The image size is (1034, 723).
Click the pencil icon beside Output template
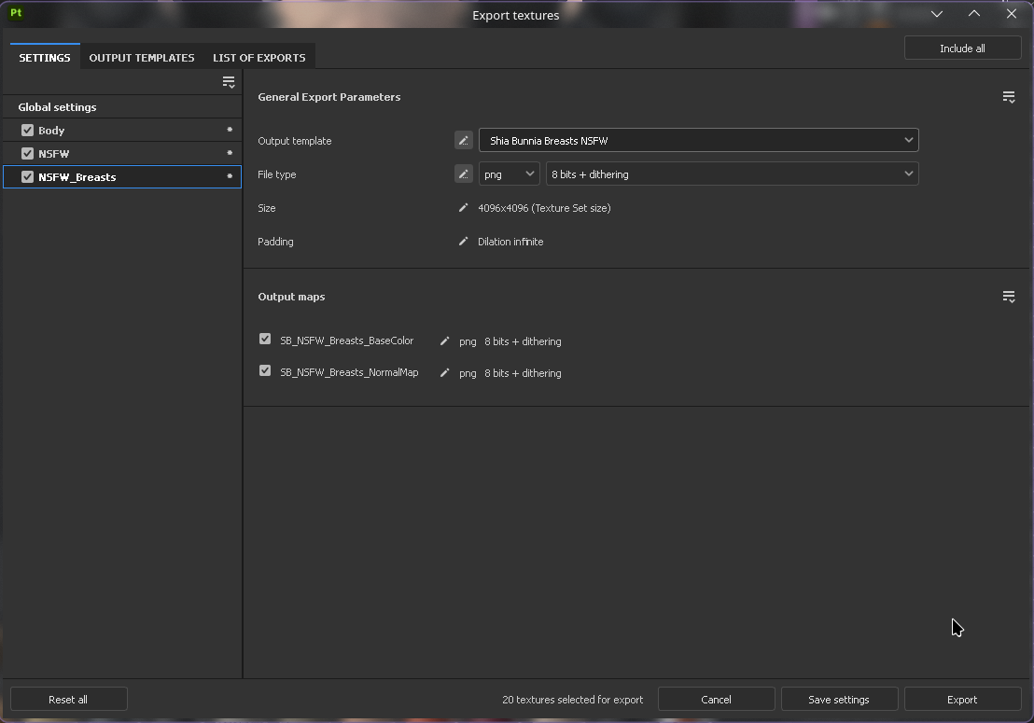click(x=463, y=141)
